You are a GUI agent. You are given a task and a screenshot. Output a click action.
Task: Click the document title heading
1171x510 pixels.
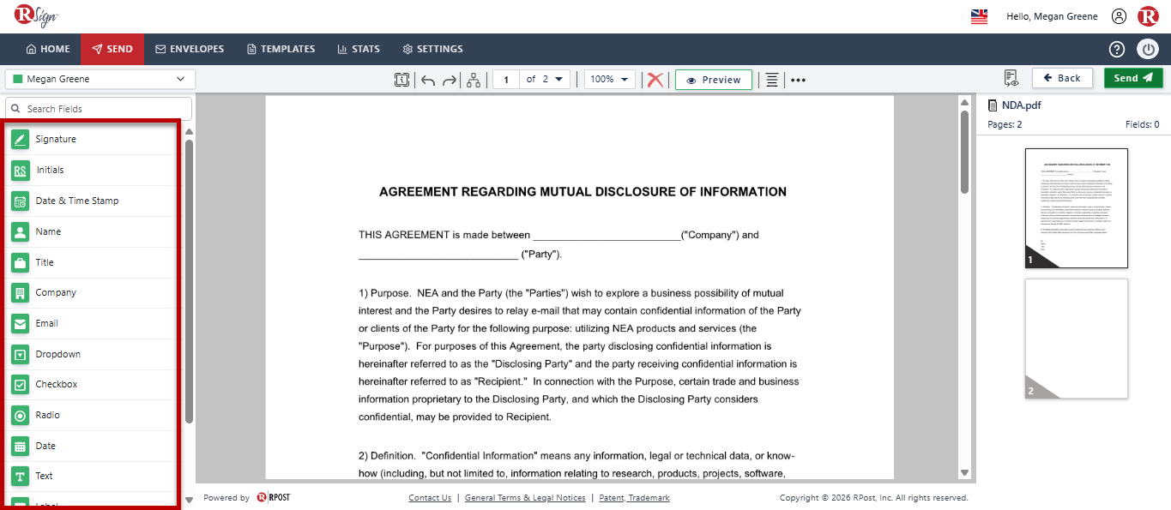pos(582,192)
